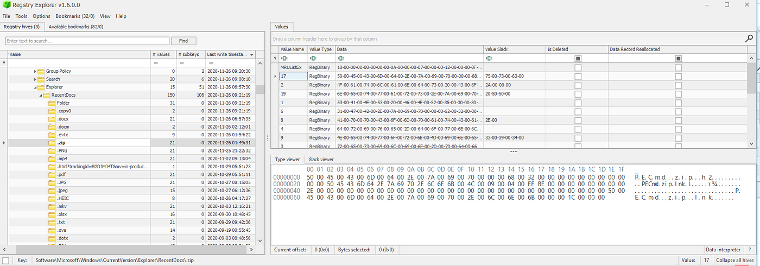Switch to the Slack viewer tab

pyautogui.click(x=321, y=159)
